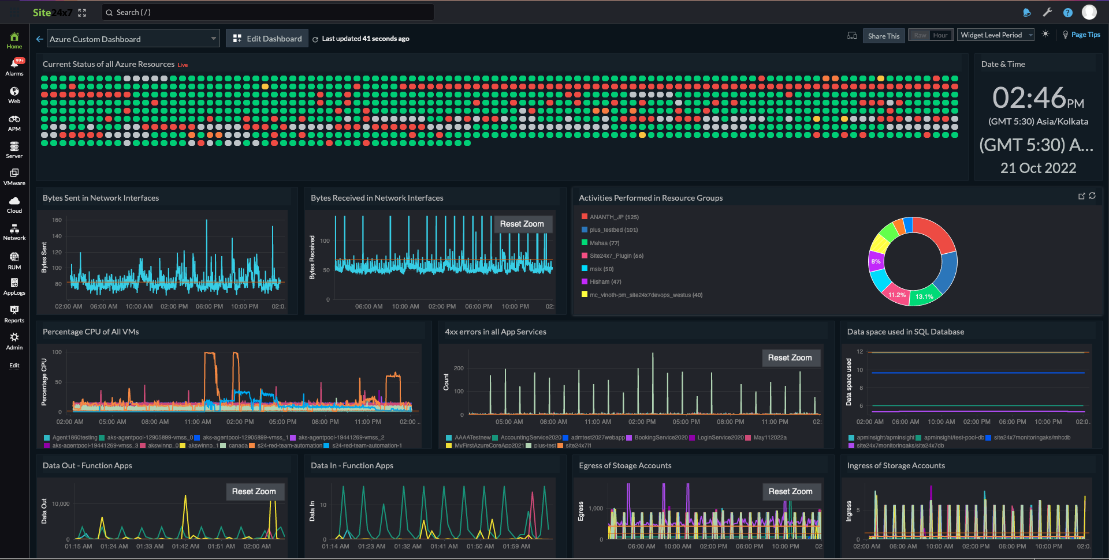Switch data granularity to Hour

tap(941, 35)
